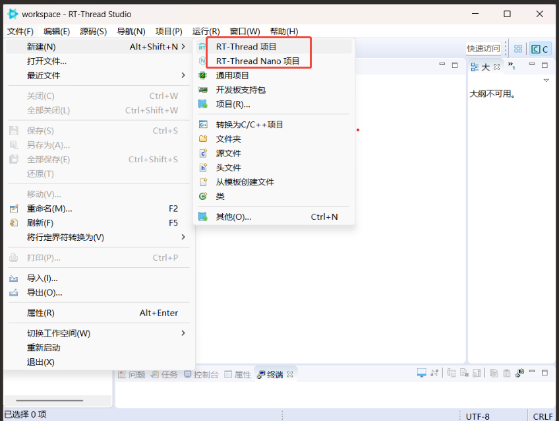Open the 项目(P) menu in menu bar
Screen dimensions: 559x421
(x=169, y=31)
